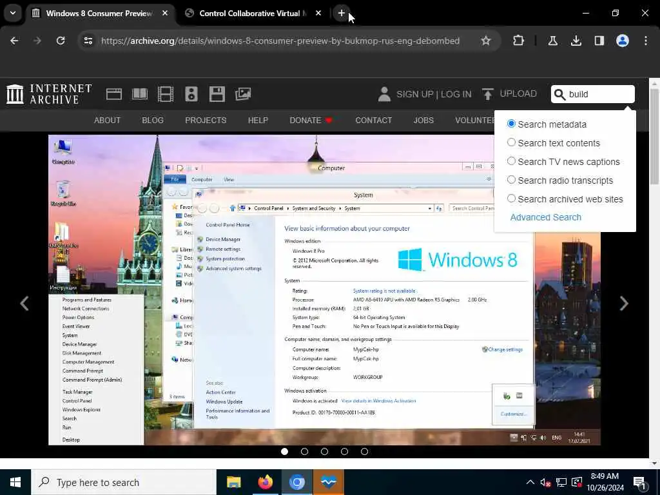660x495 pixels.
Task: Open the Images icon
Action: pyautogui.click(x=243, y=94)
